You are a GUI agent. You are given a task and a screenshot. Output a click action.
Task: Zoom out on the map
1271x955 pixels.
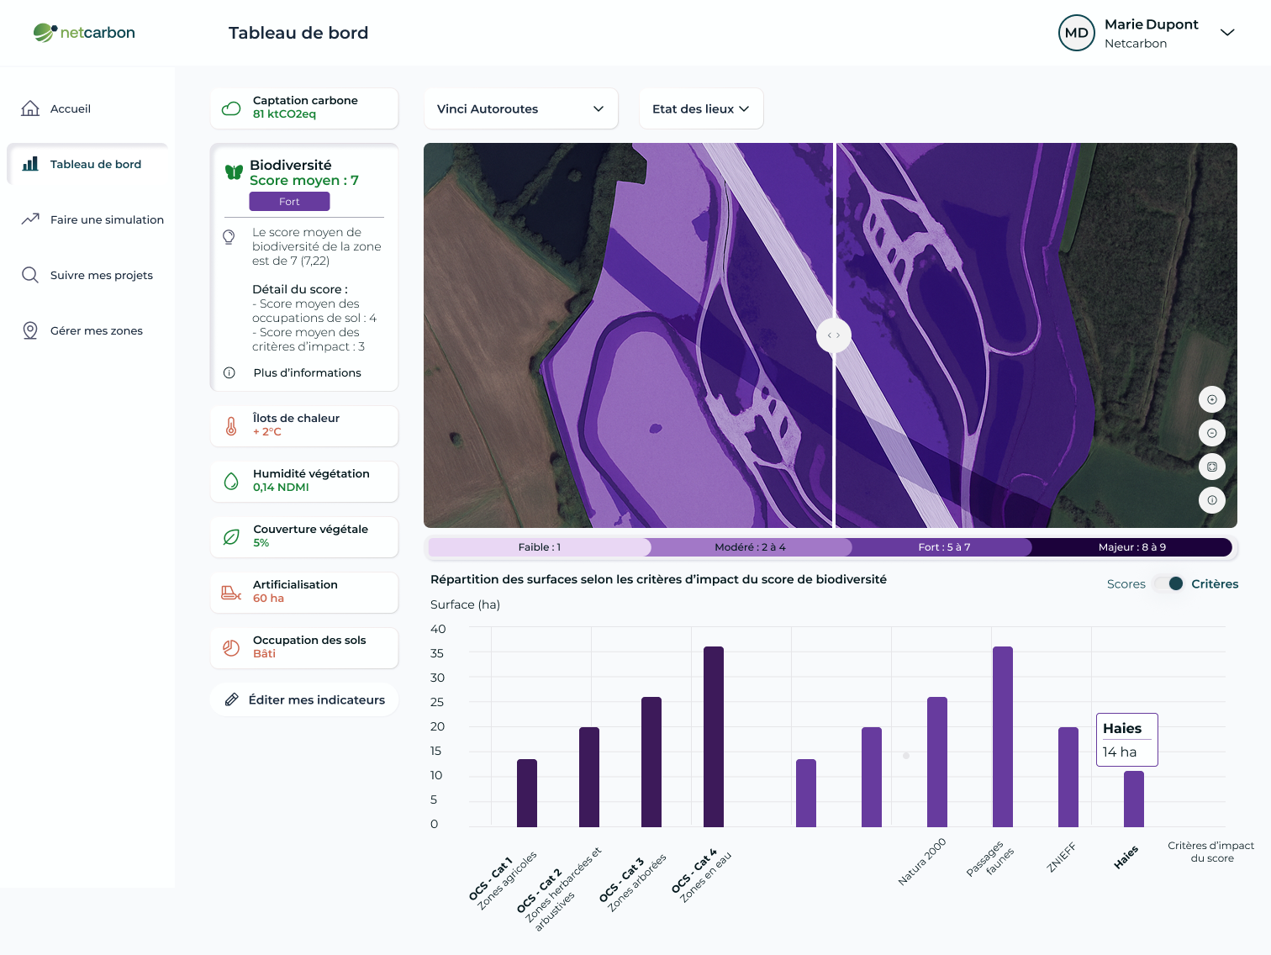pyautogui.click(x=1211, y=433)
